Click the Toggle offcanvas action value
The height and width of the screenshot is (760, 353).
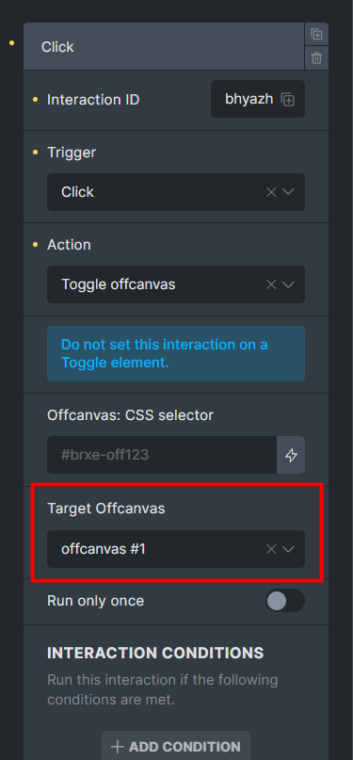tap(119, 284)
